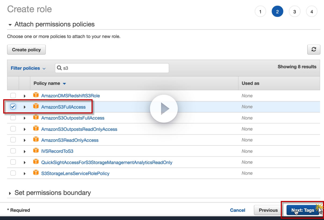Check the AmazonDMSRedshiftS3Role checkbox
This screenshot has width=324, height=220.
tap(13, 96)
